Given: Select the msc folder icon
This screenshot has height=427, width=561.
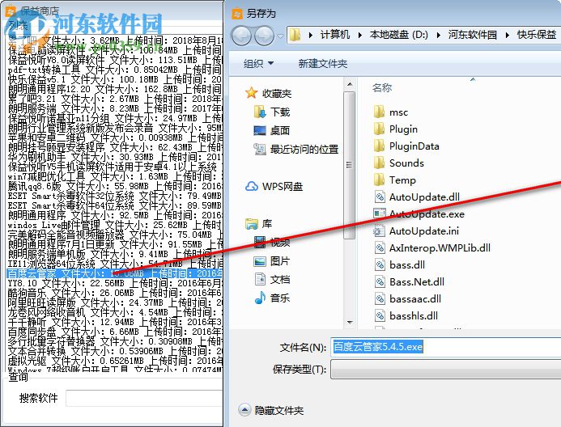Looking at the screenshot, I should pos(379,112).
